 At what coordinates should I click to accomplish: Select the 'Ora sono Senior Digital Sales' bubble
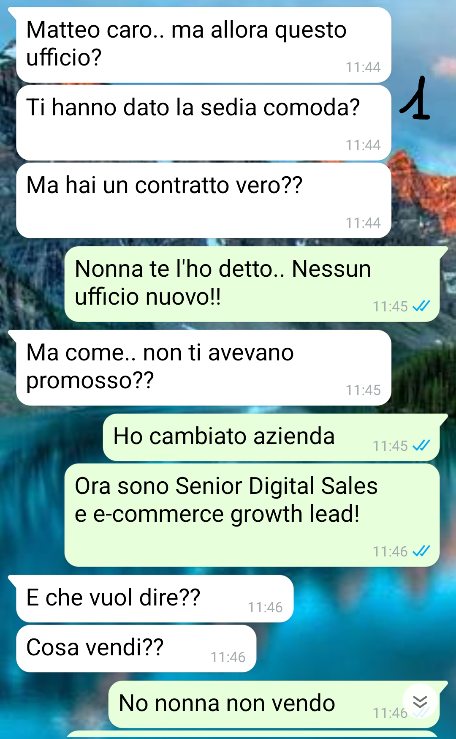pyautogui.click(x=252, y=515)
